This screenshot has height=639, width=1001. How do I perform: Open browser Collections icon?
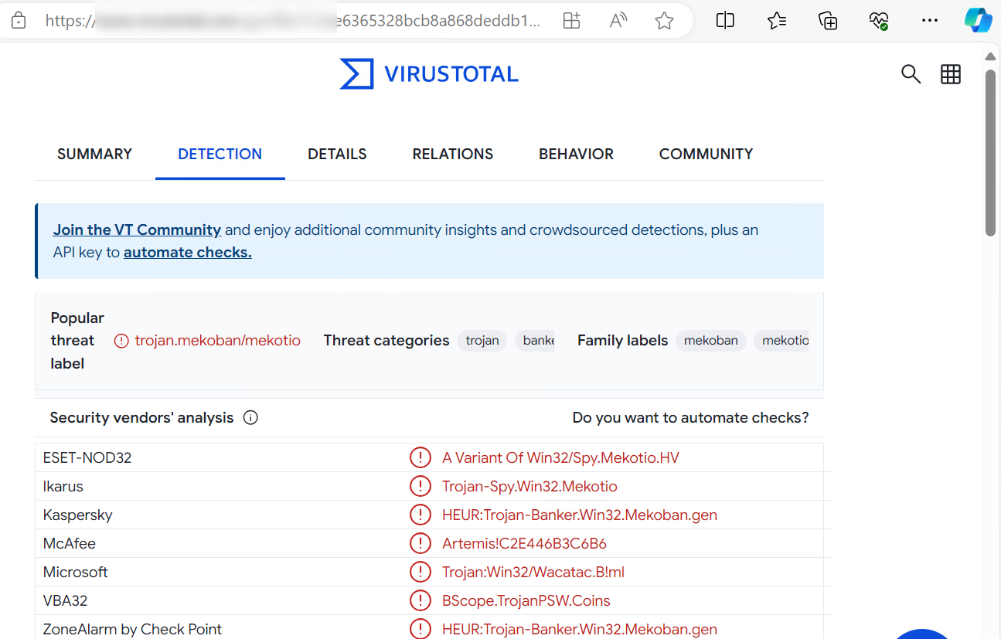828,21
